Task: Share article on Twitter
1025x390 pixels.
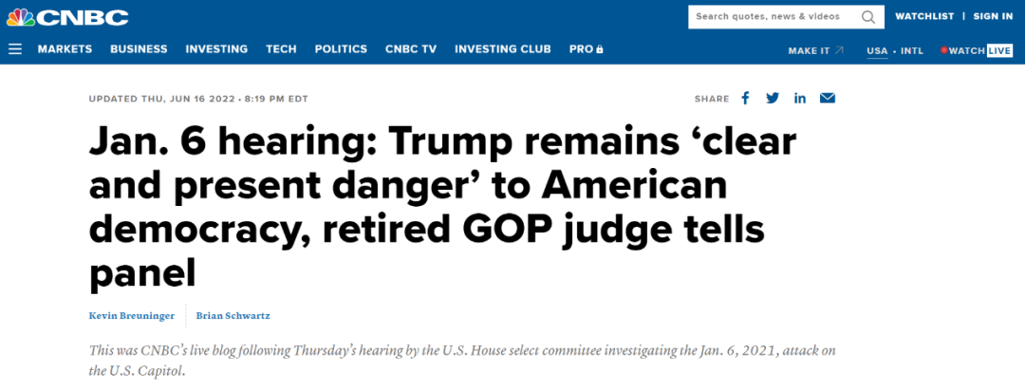Action: tap(773, 99)
